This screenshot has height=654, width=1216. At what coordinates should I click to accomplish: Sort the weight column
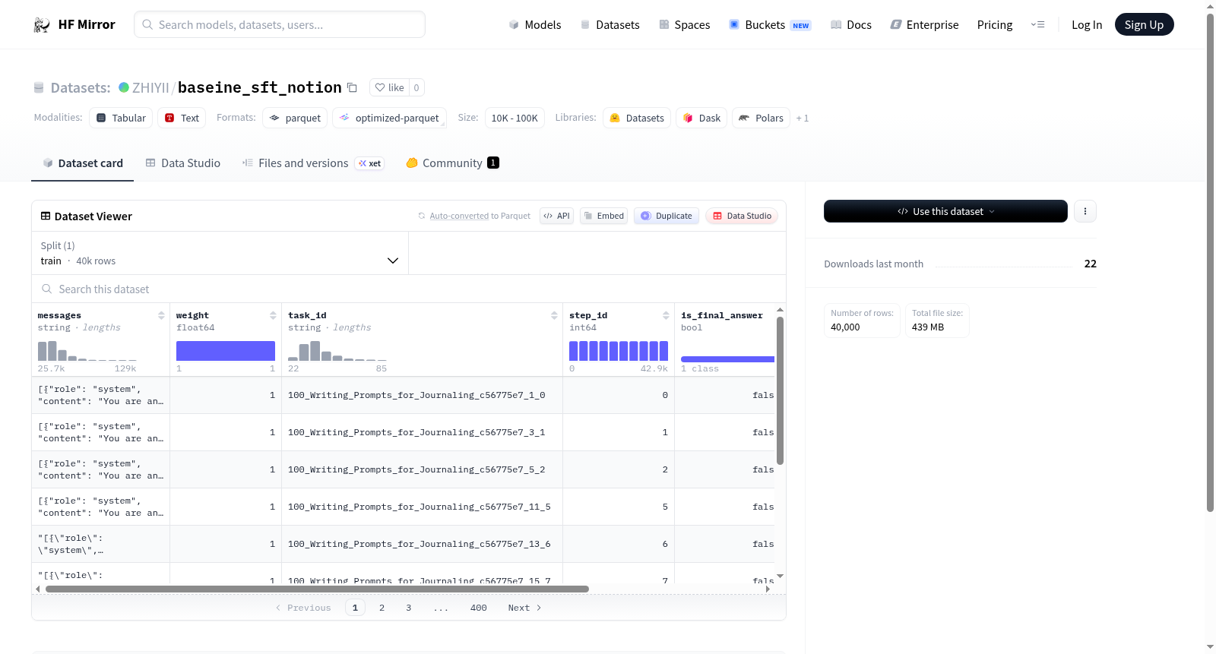click(x=273, y=315)
